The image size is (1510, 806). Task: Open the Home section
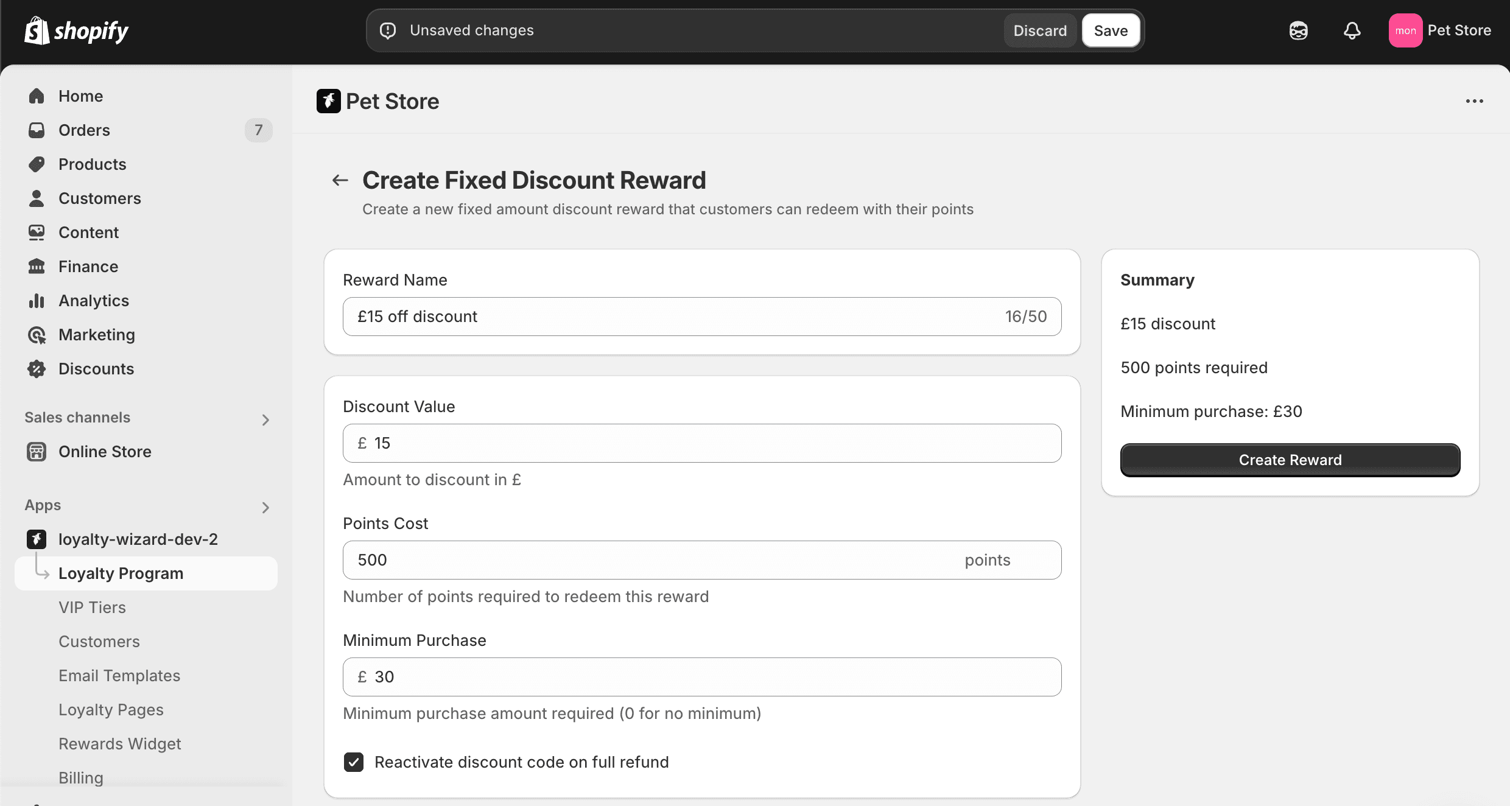click(x=80, y=96)
